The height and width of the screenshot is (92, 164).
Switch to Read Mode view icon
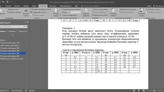(x=134, y=90)
